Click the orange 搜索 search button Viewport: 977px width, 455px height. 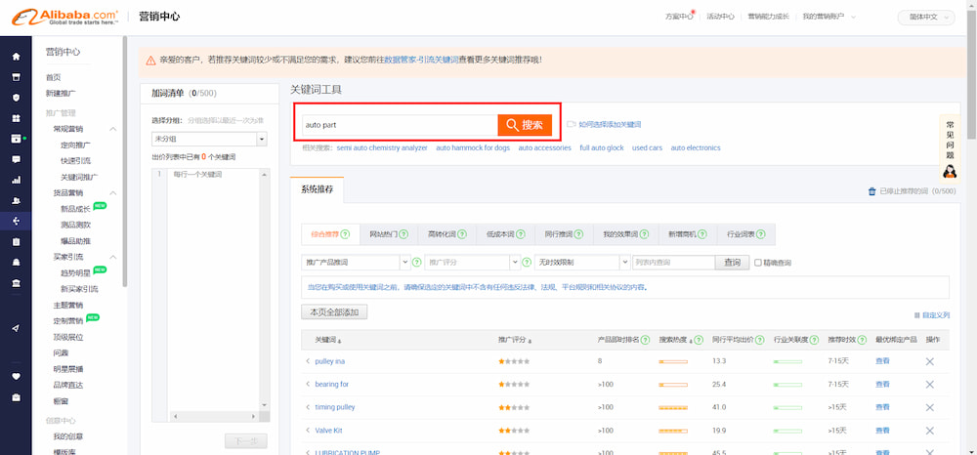[525, 125]
